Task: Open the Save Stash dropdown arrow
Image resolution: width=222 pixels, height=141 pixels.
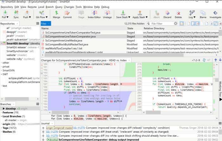Action: pos(129,17)
